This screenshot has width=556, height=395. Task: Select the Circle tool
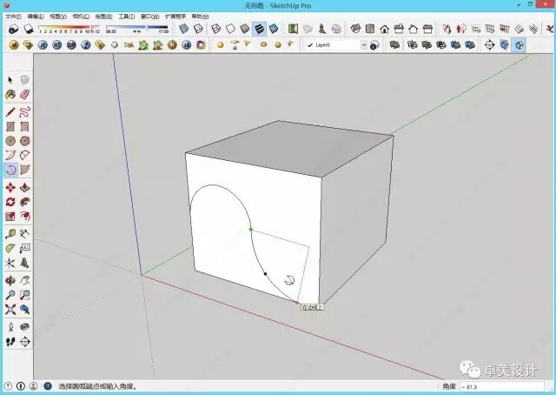coord(10,141)
